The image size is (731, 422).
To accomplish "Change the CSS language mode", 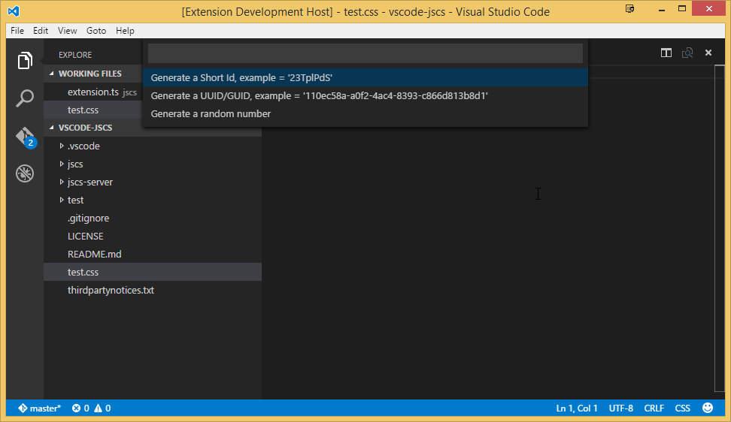I will 683,408.
